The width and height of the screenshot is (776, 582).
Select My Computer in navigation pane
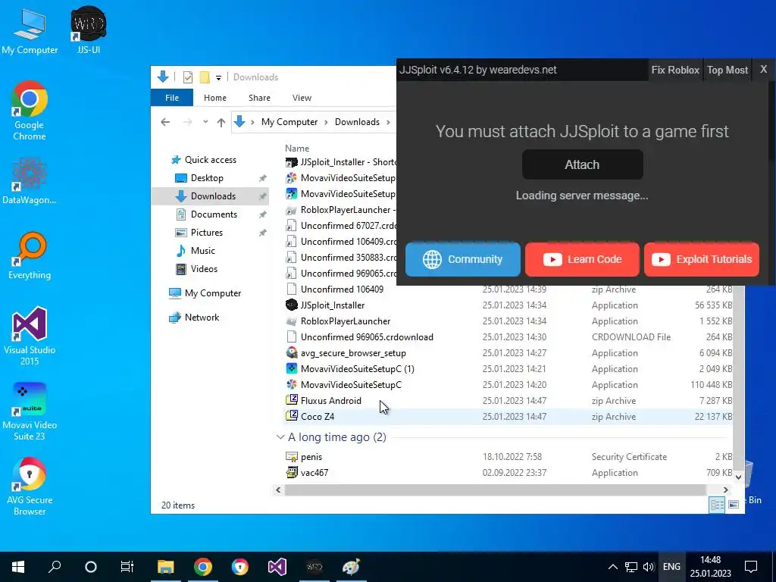[212, 293]
